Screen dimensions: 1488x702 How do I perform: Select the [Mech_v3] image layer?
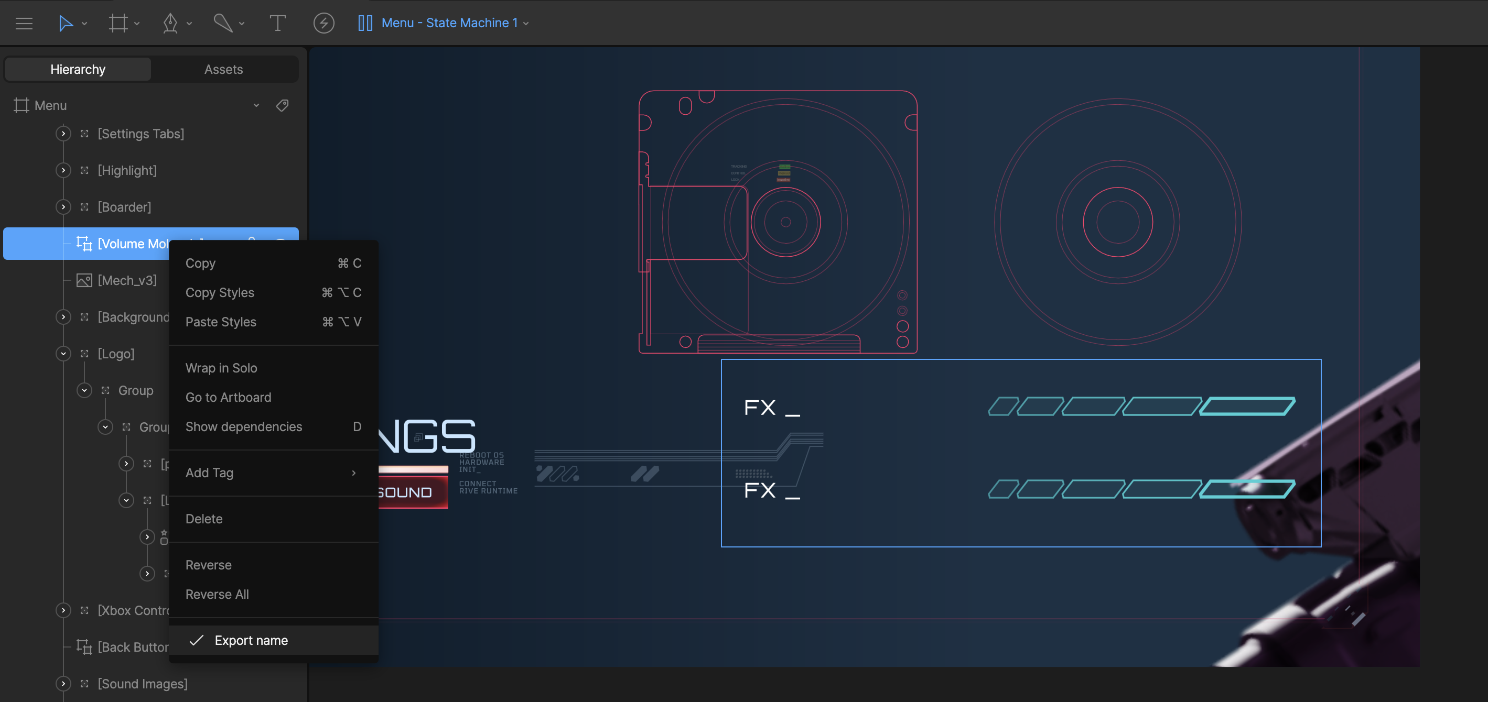coord(127,281)
